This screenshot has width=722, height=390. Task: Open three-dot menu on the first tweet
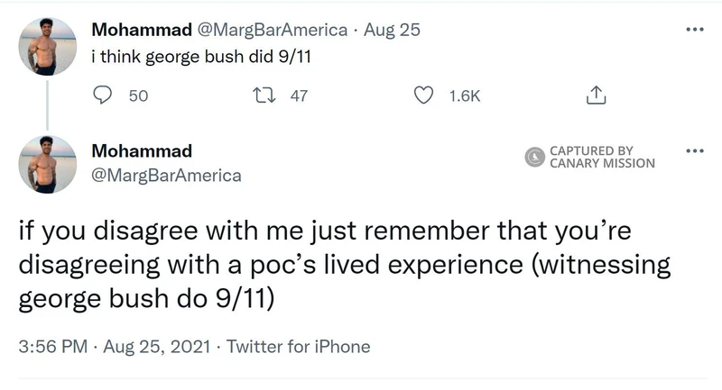tap(693, 30)
